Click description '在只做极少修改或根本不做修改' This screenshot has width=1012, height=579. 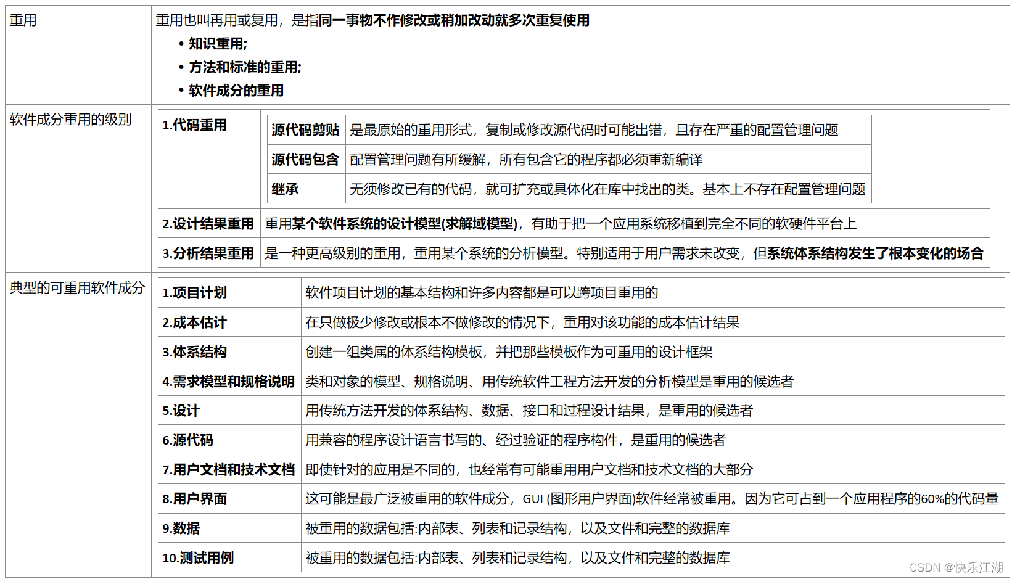[x=522, y=322]
